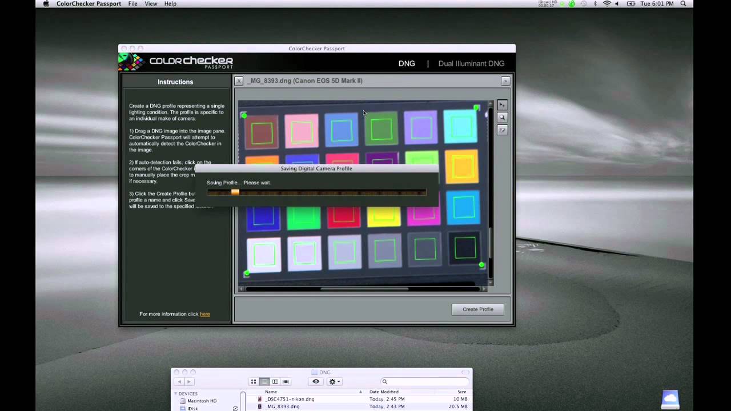The width and height of the screenshot is (731, 411).
Task: Select iDisk in Finder sidebar
Action: (192, 408)
